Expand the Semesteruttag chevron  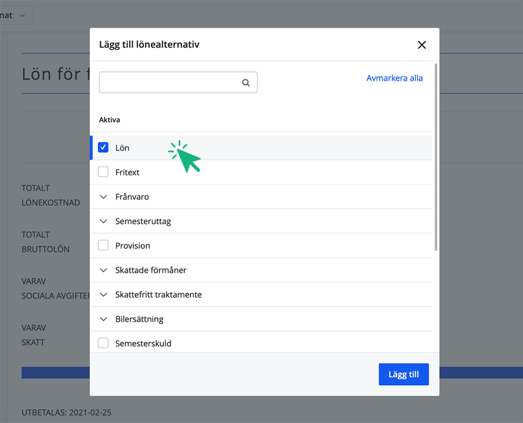(103, 222)
